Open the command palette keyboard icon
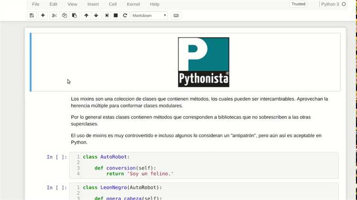 coord(176,15)
